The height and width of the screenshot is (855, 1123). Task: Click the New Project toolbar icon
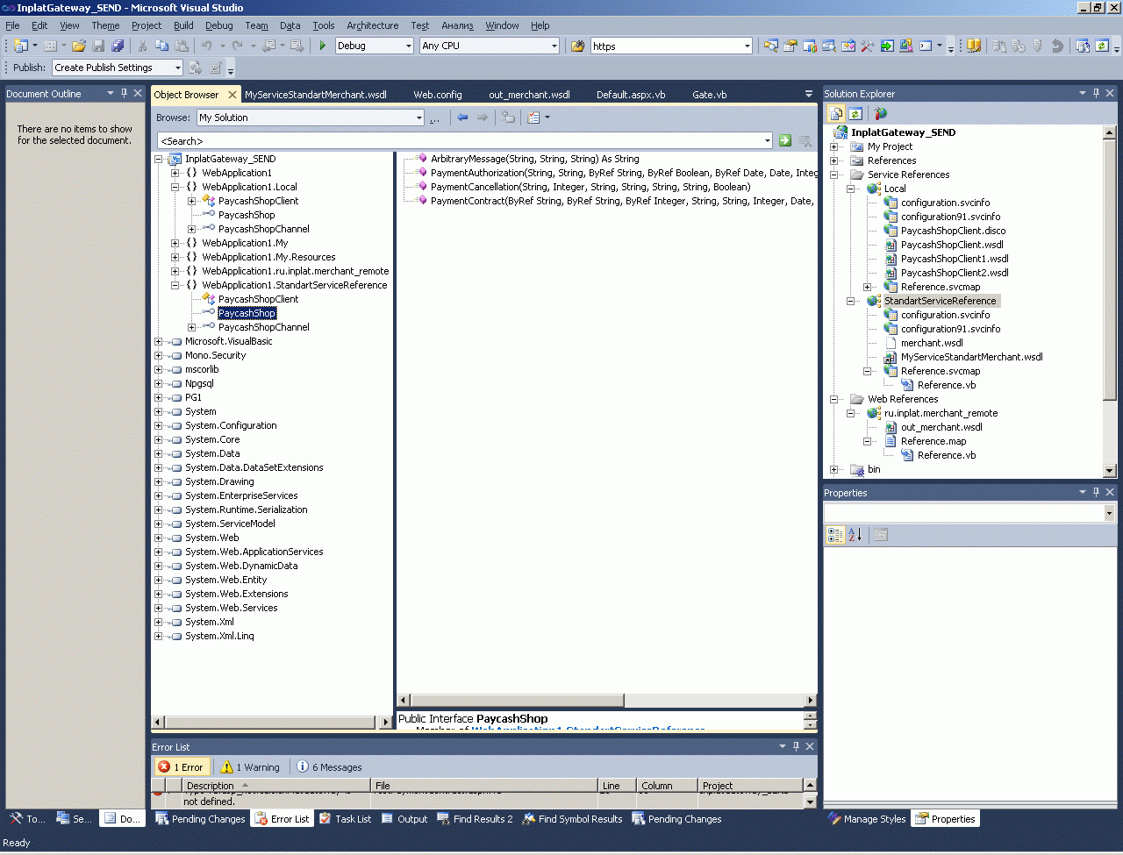coord(20,46)
